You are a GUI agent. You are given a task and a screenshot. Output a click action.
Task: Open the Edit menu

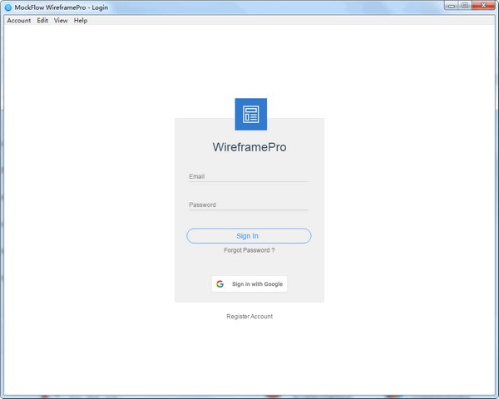tap(42, 20)
